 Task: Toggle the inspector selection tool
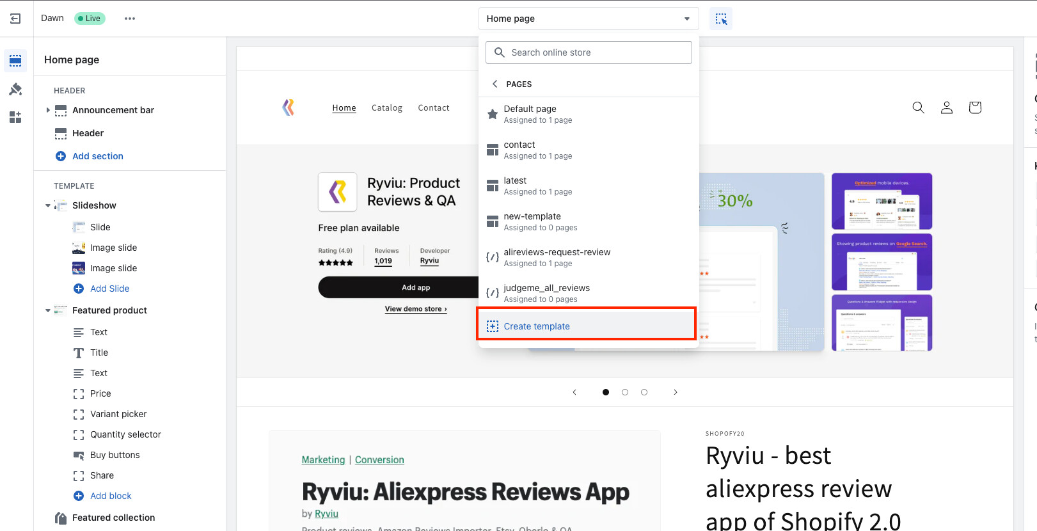click(x=721, y=19)
